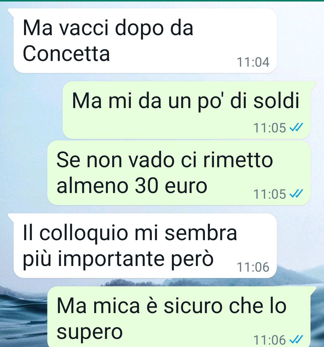The width and height of the screenshot is (324, 347).
Task: Click the 11:06 timestamp on the 'supero' message
Action: click(x=270, y=340)
